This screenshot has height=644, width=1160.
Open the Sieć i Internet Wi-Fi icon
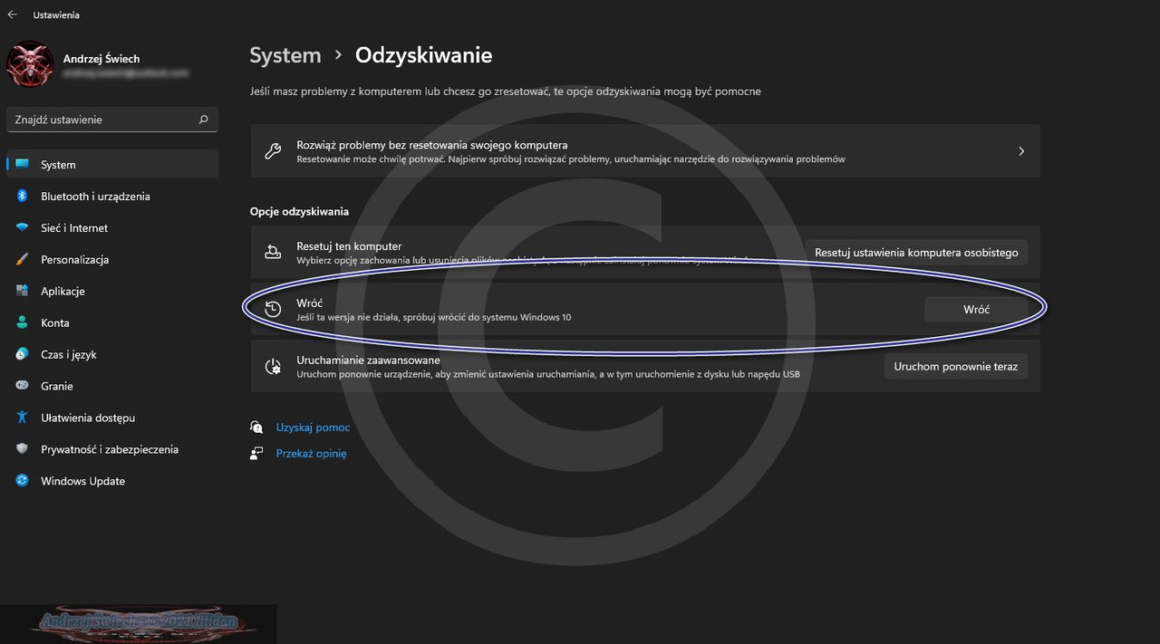22,228
